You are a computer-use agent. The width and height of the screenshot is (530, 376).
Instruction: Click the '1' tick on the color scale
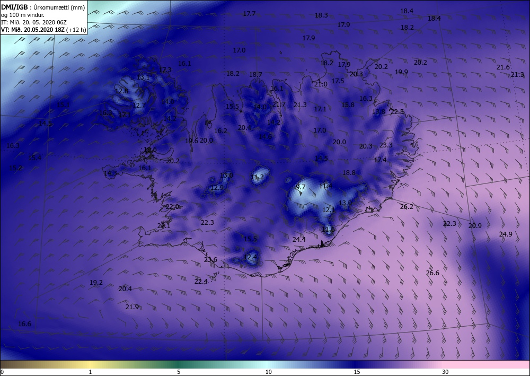click(90, 372)
